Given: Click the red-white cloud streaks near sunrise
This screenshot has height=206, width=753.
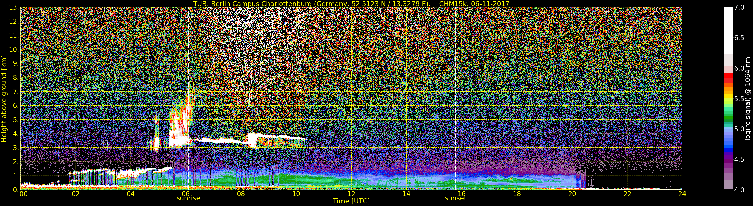Looking at the screenshot, I should click(181, 119).
